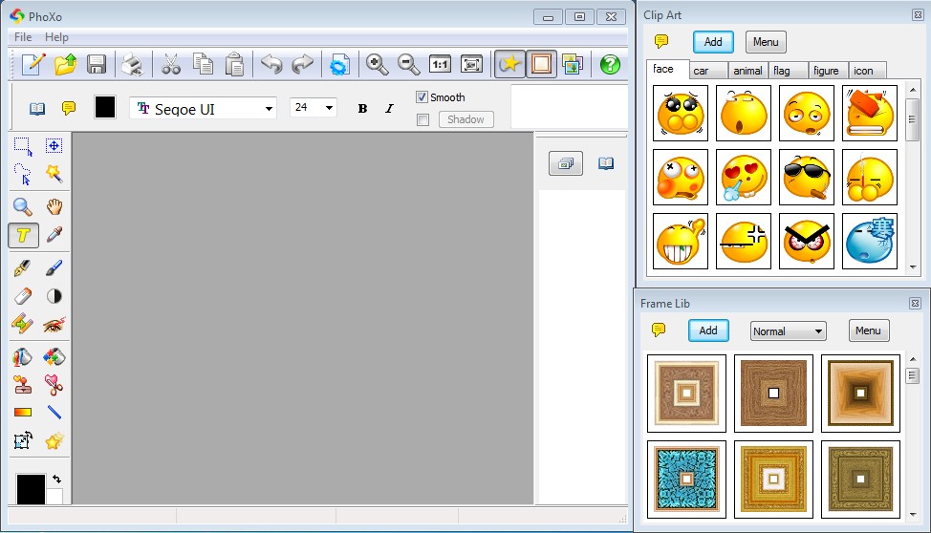Click the Zoom In magnifier
Viewport: 931px width, 533px height.
(378, 64)
